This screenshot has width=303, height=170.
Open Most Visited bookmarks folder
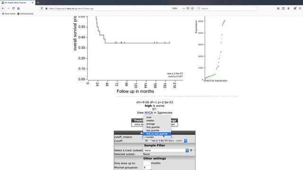pyautogui.click(x=9, y=14)
